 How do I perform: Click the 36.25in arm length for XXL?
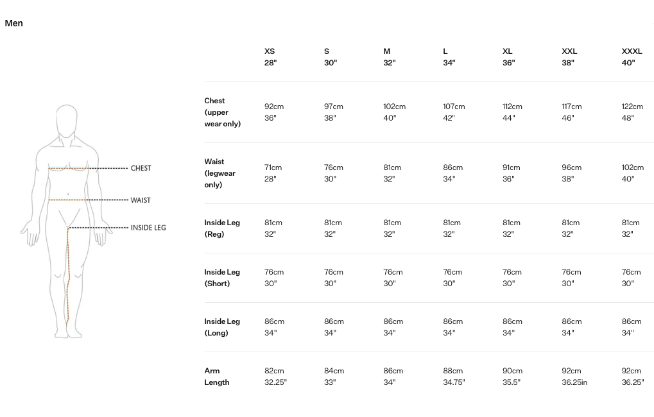pos(574,382)
